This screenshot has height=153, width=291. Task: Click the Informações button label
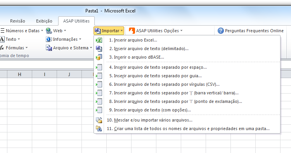coord(65,39)
